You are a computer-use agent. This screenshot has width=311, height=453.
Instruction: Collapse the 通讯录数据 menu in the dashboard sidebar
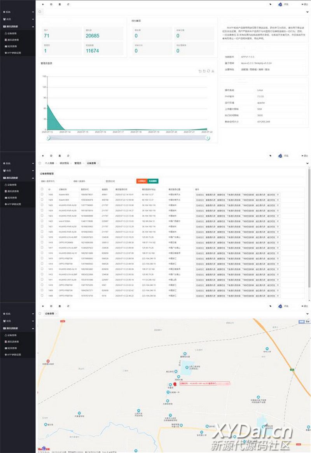17,26
